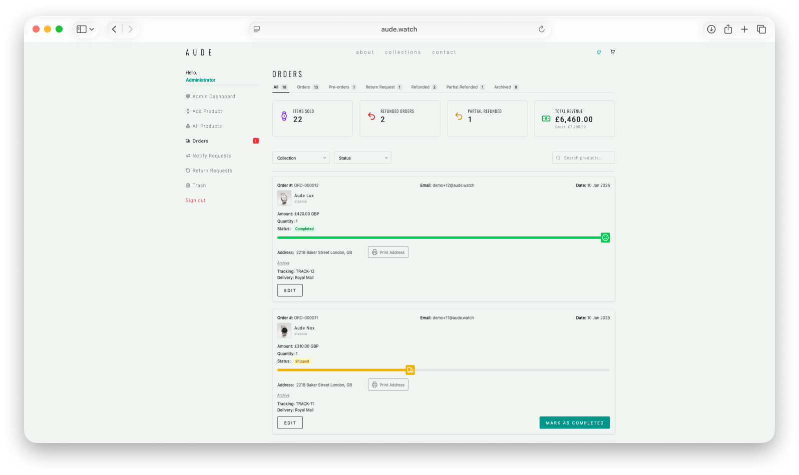Open Notify Requests in sidebar
This screenshot has height=475, width=799.
(x=208, y=156)
